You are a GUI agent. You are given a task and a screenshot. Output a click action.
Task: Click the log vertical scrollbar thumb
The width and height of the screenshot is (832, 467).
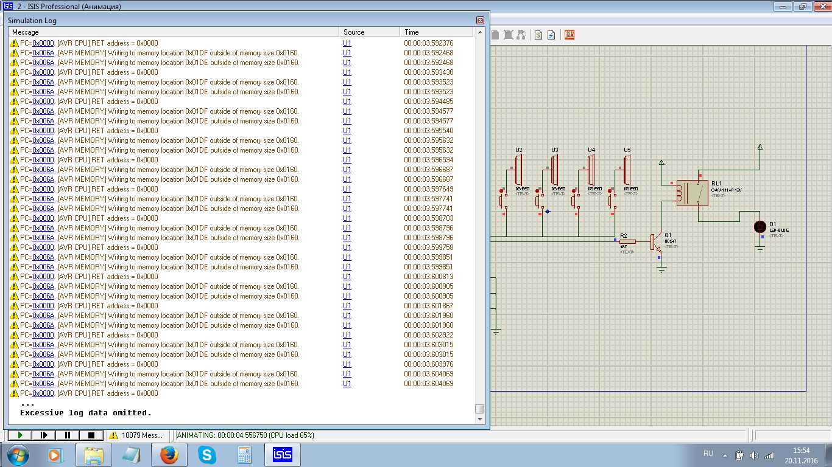(480, 409)
